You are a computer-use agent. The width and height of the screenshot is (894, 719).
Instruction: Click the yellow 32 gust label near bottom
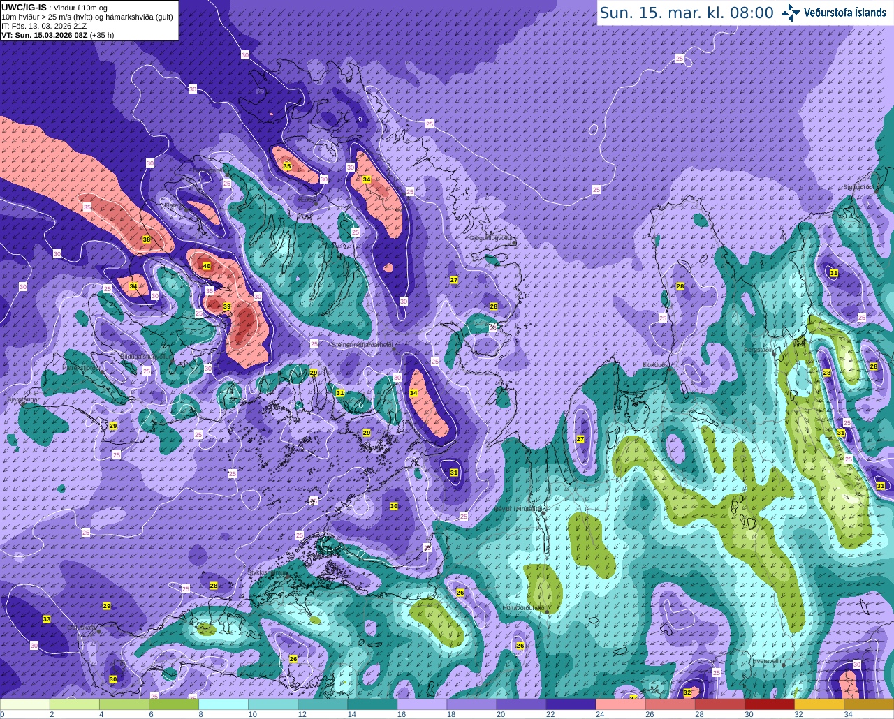(x=687, y=692)
